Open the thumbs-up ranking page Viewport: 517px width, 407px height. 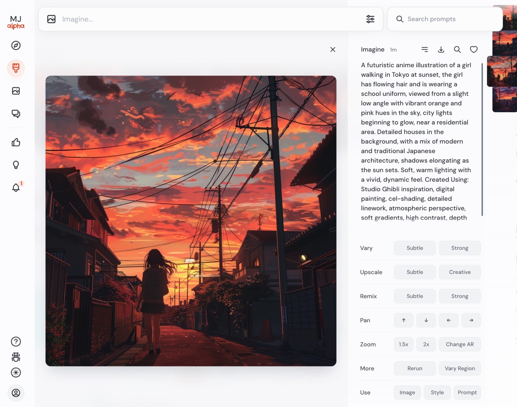click(x=16, y=142)
